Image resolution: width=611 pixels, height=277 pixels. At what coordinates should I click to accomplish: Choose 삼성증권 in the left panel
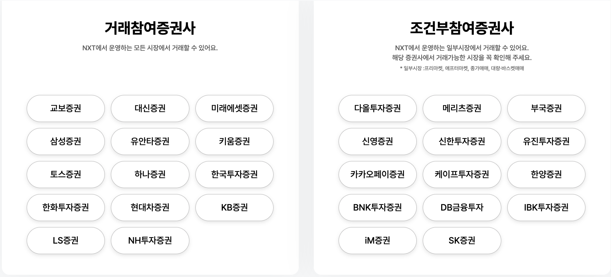(x=65, y=142)
